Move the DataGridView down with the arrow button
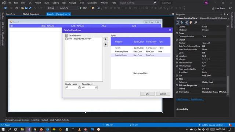Screen dimensions: 235x132 point(106,45)
